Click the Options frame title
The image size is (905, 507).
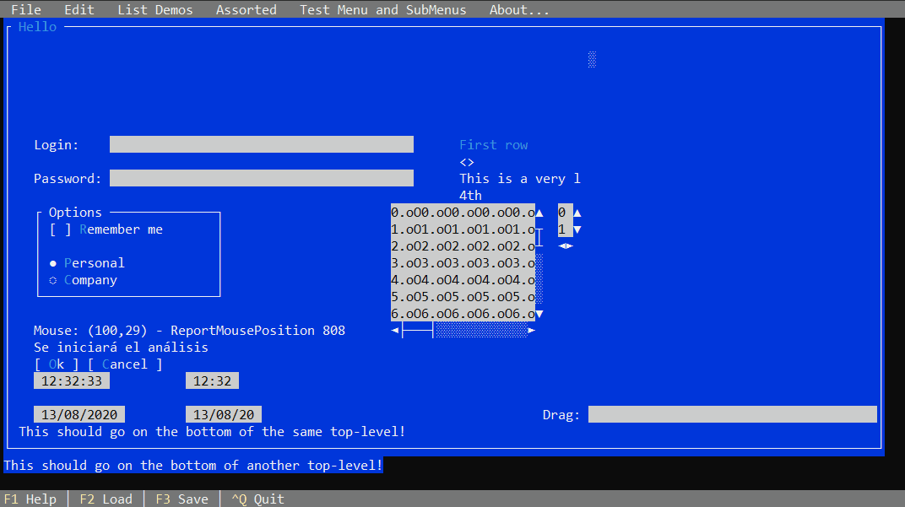[x=75, y=213]
